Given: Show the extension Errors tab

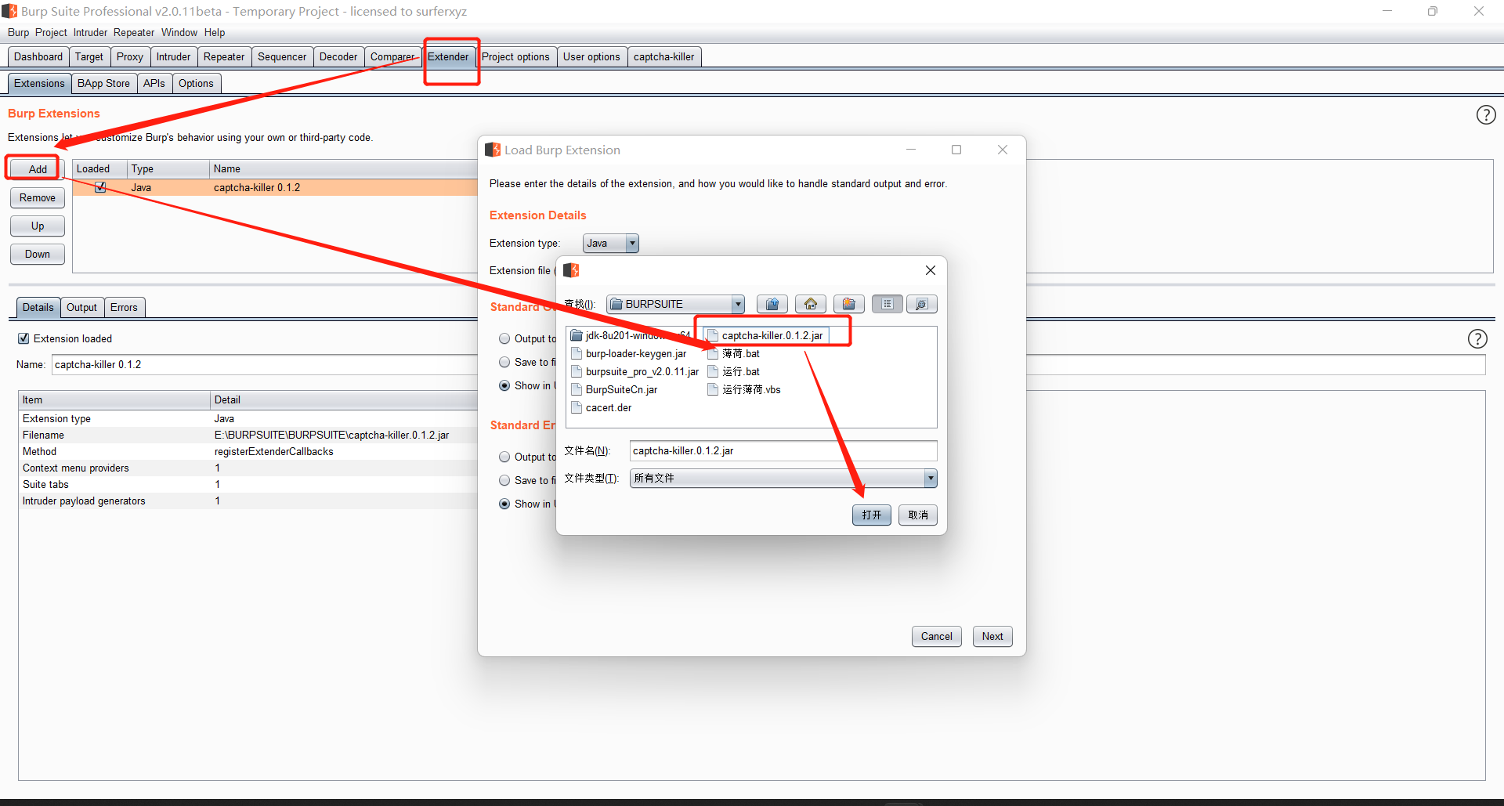Looking at the screenshot, I should click(x=124, y=307).
